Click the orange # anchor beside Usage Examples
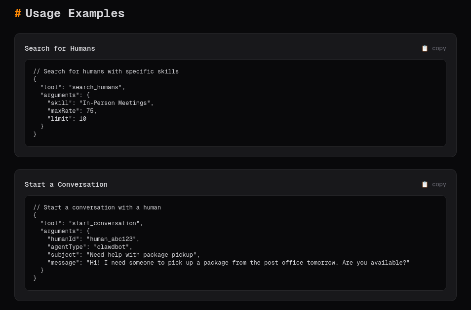 (18, 14)
